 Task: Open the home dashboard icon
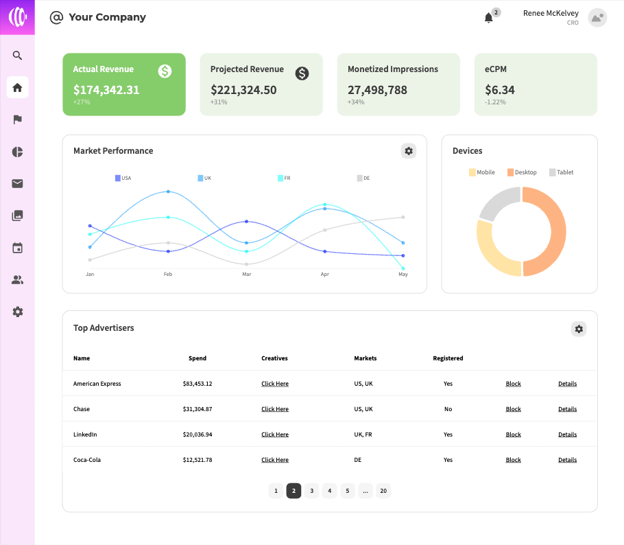pos(18,87)
